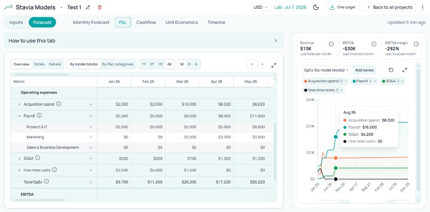
Task: Click the chart panel's vertical scrollbar
Action: [418, 130]
